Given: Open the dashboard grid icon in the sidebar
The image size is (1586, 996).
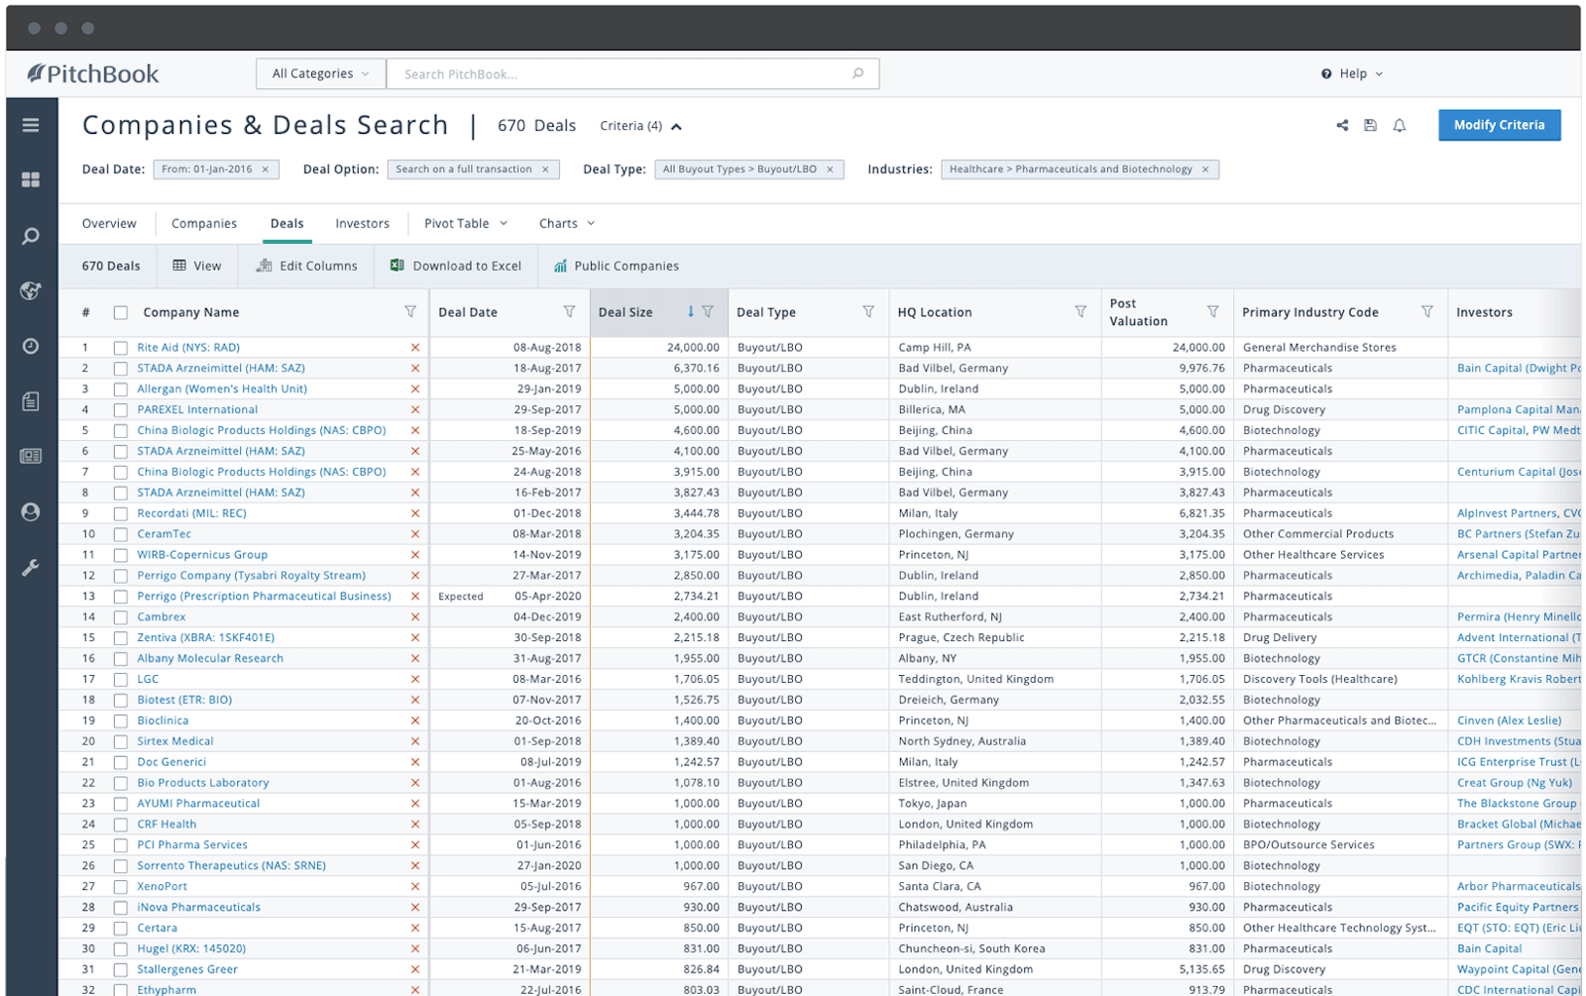Looking at the screenshot, I should (31, 179).
